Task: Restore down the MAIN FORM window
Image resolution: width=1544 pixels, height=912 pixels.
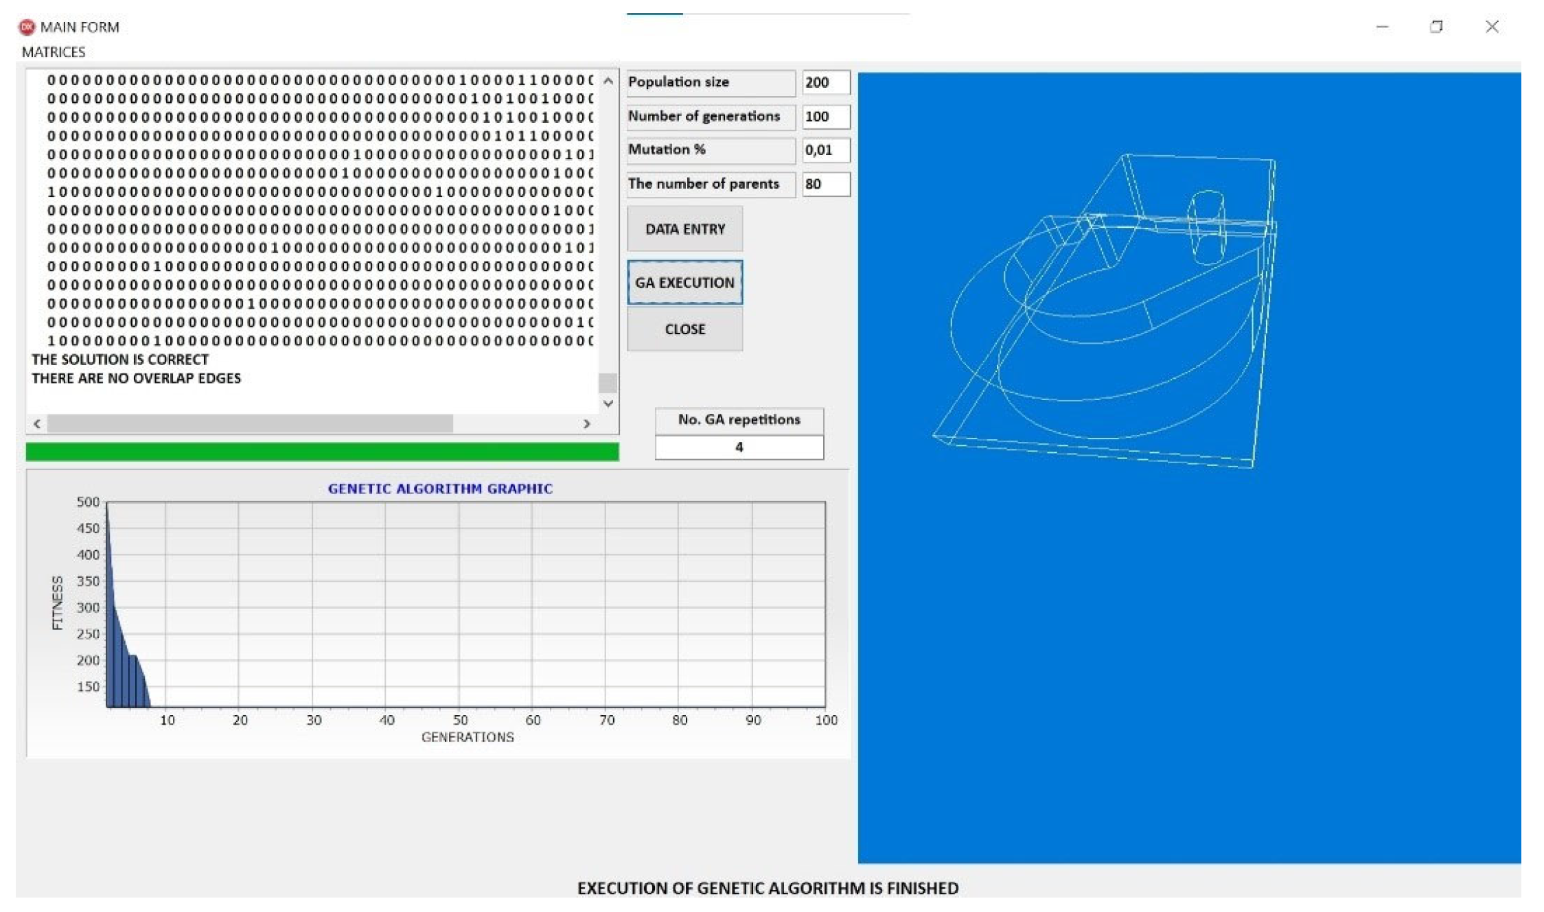Action: pos(1436,27)
